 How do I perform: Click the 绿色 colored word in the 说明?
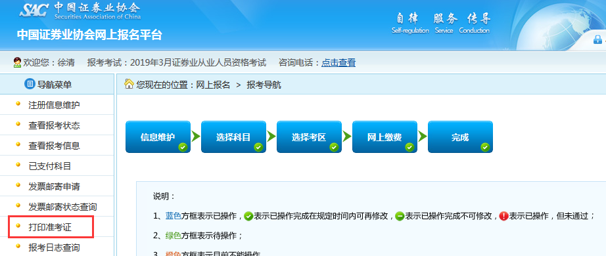pos(173,236)
